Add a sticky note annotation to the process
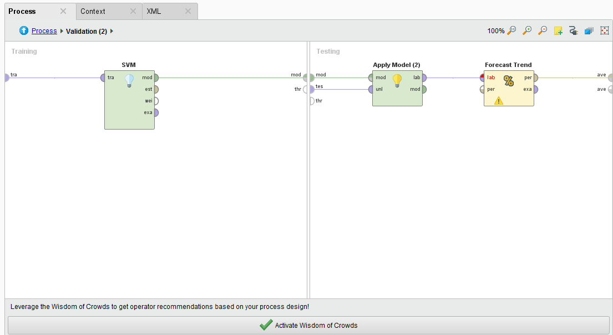Image resolution: width=613 pixels, height=335 pixels. coord(558,30)
